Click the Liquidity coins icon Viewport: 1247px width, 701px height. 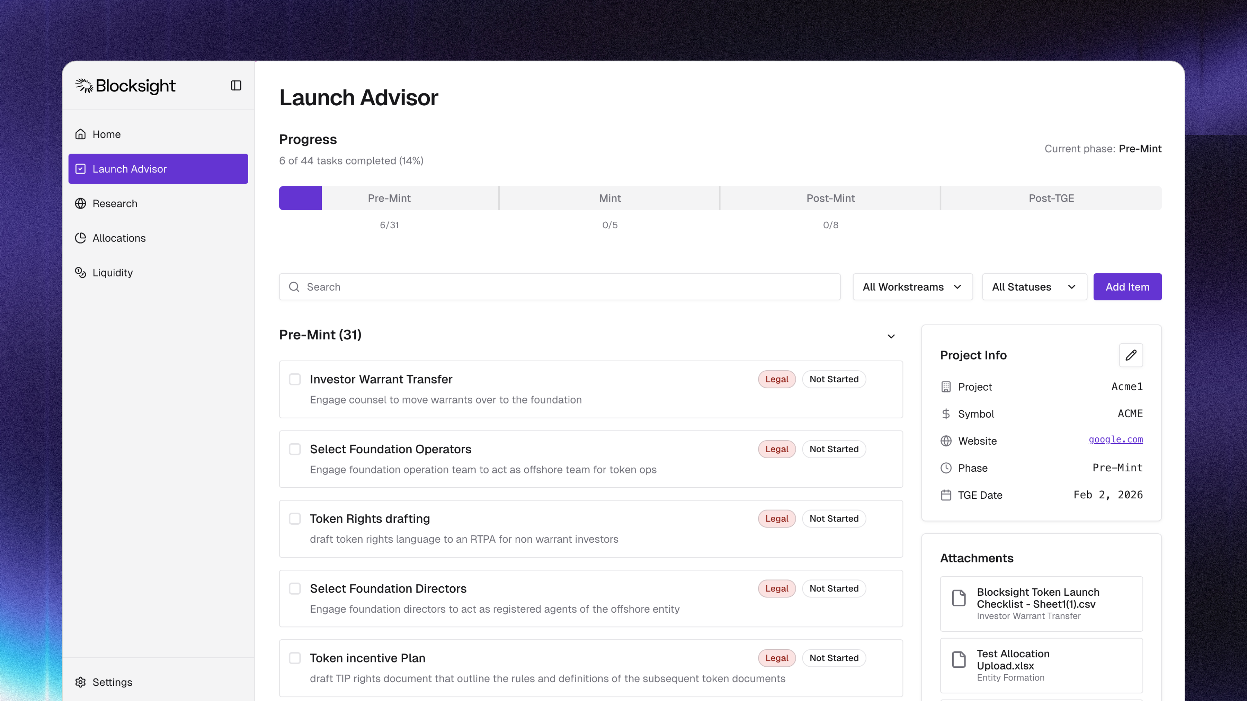[80, 272]
